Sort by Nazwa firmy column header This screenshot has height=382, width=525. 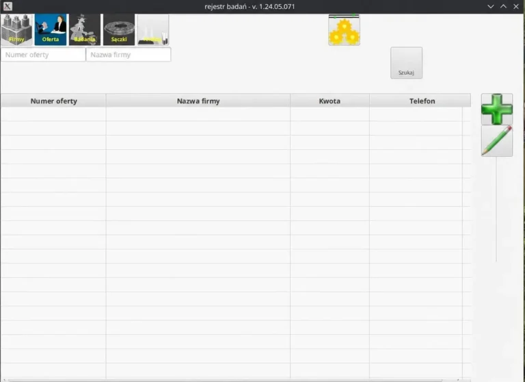198,101
